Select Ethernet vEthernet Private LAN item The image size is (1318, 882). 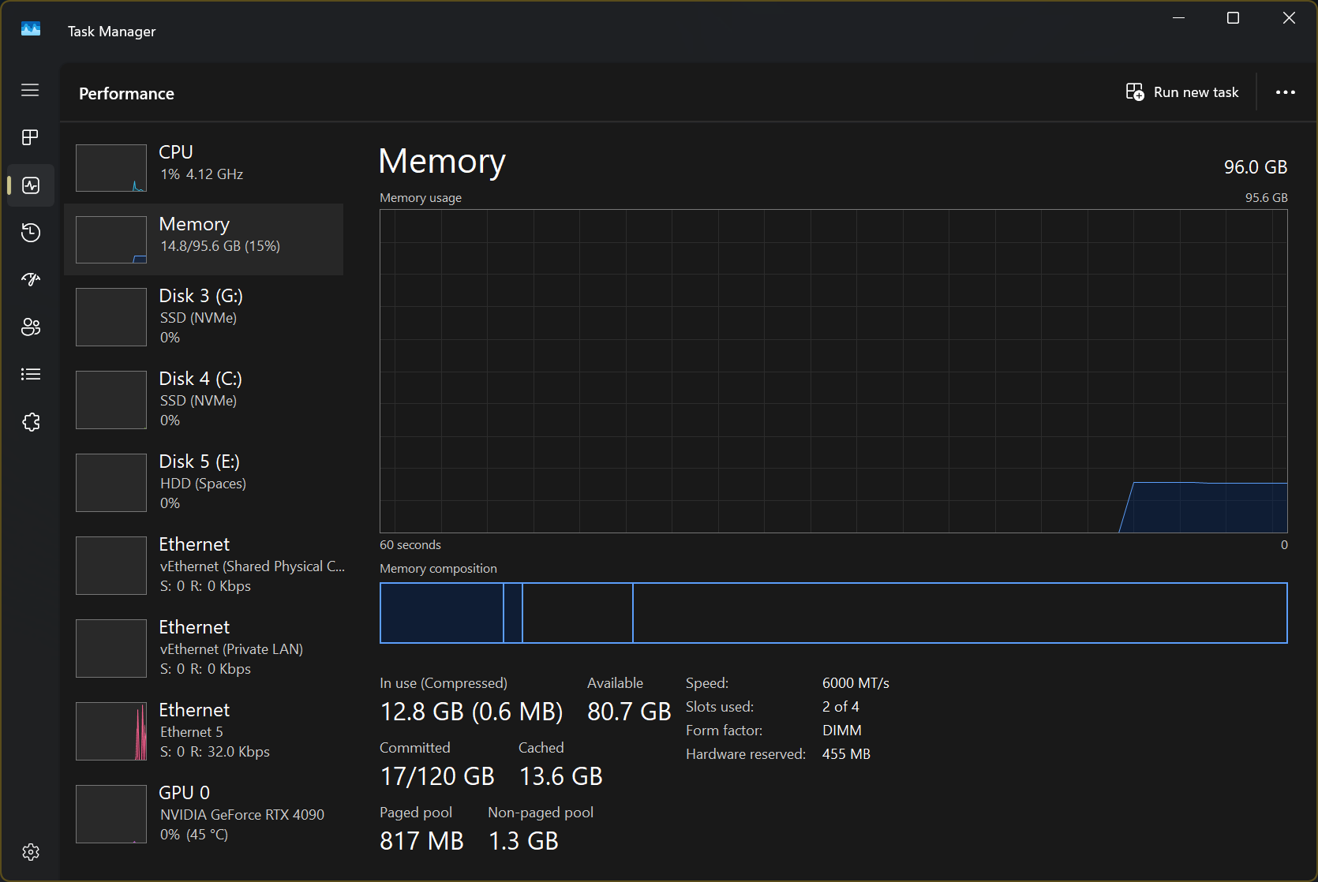204,648
